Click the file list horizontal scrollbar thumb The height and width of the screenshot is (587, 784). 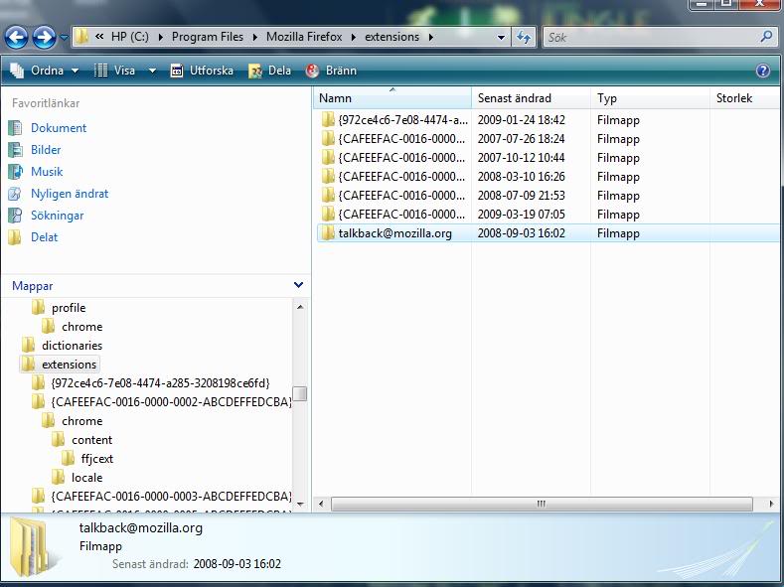pos(542,505)
